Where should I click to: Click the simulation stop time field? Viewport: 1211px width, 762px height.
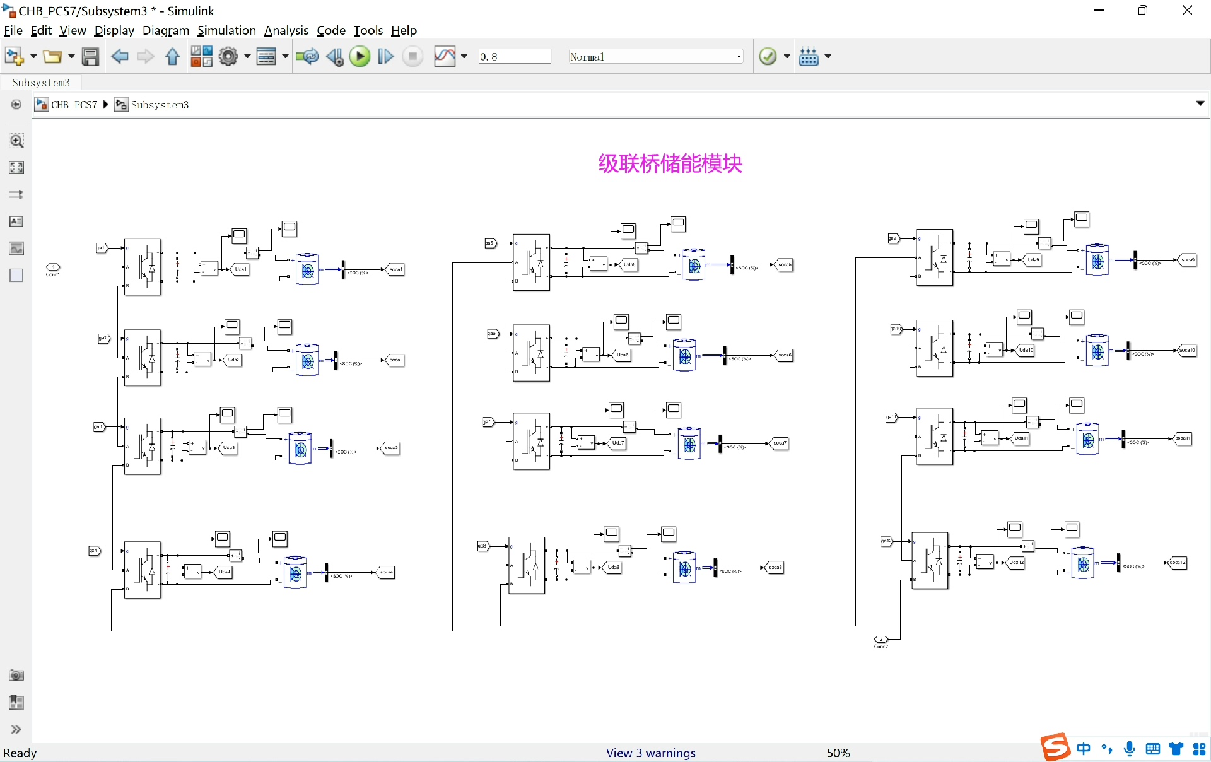pos(513,57)
